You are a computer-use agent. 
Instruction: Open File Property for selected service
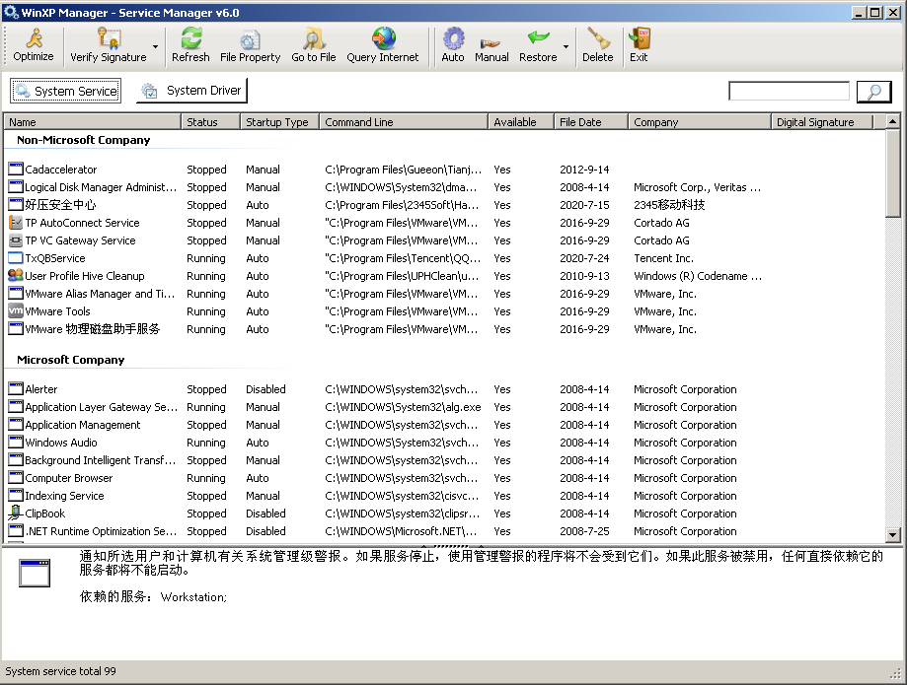pyautogui.click(x=250, y=45)
